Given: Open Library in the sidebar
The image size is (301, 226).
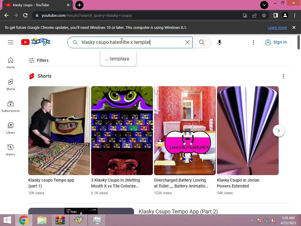Looking at the screenshot, I should (x=11, y=128).
